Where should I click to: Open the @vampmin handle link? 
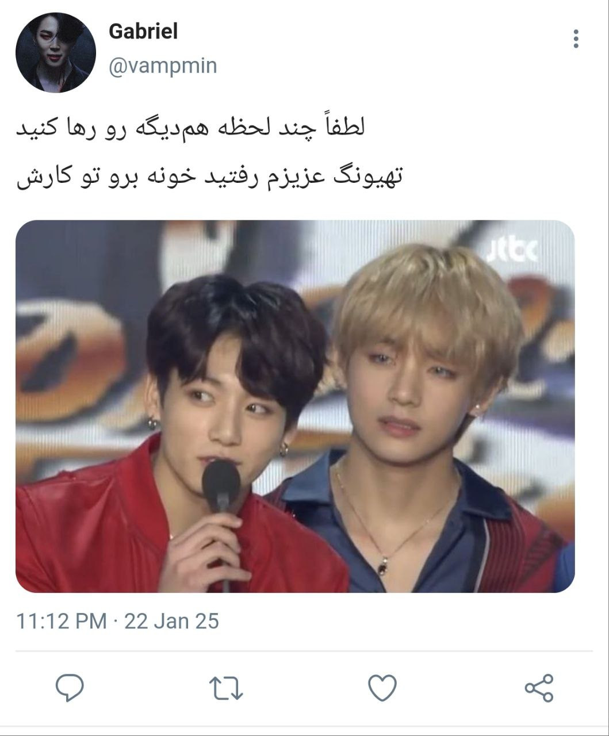pyautogui.click(x=163, y=66)
